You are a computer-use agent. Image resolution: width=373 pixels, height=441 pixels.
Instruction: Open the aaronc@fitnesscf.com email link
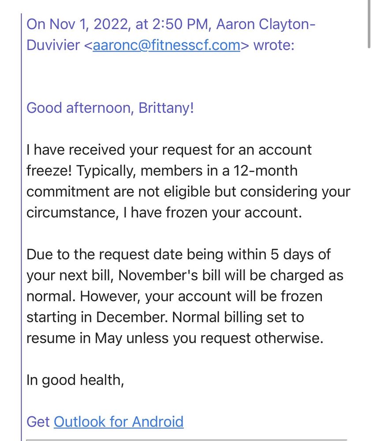[x=166, y=45]
